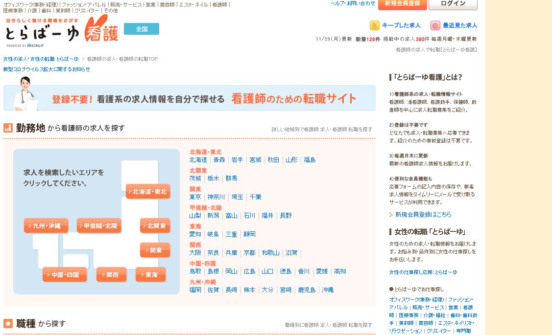The image size is (552, 335).
Task: Open the 大阪 prefecture link
Action: [x=195, y=253]
